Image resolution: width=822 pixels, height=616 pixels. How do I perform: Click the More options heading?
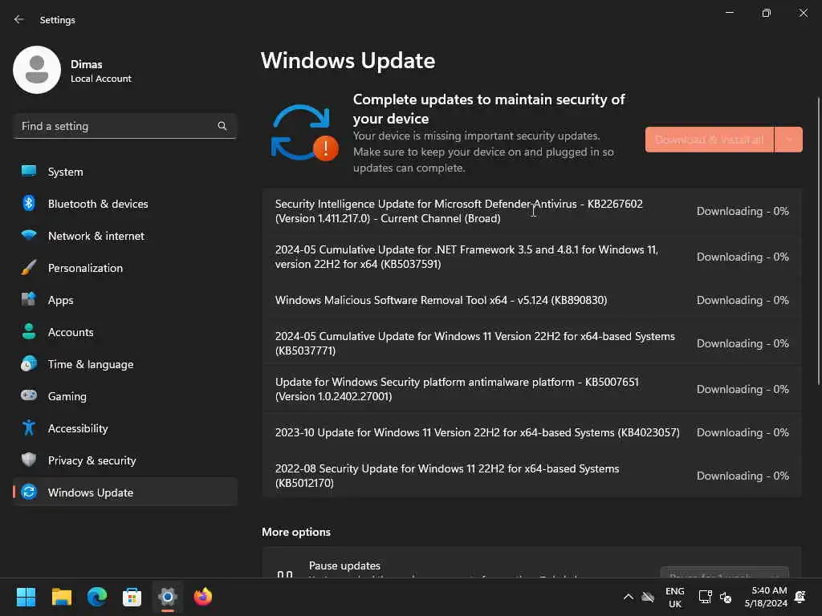click(x=296, y=532)
